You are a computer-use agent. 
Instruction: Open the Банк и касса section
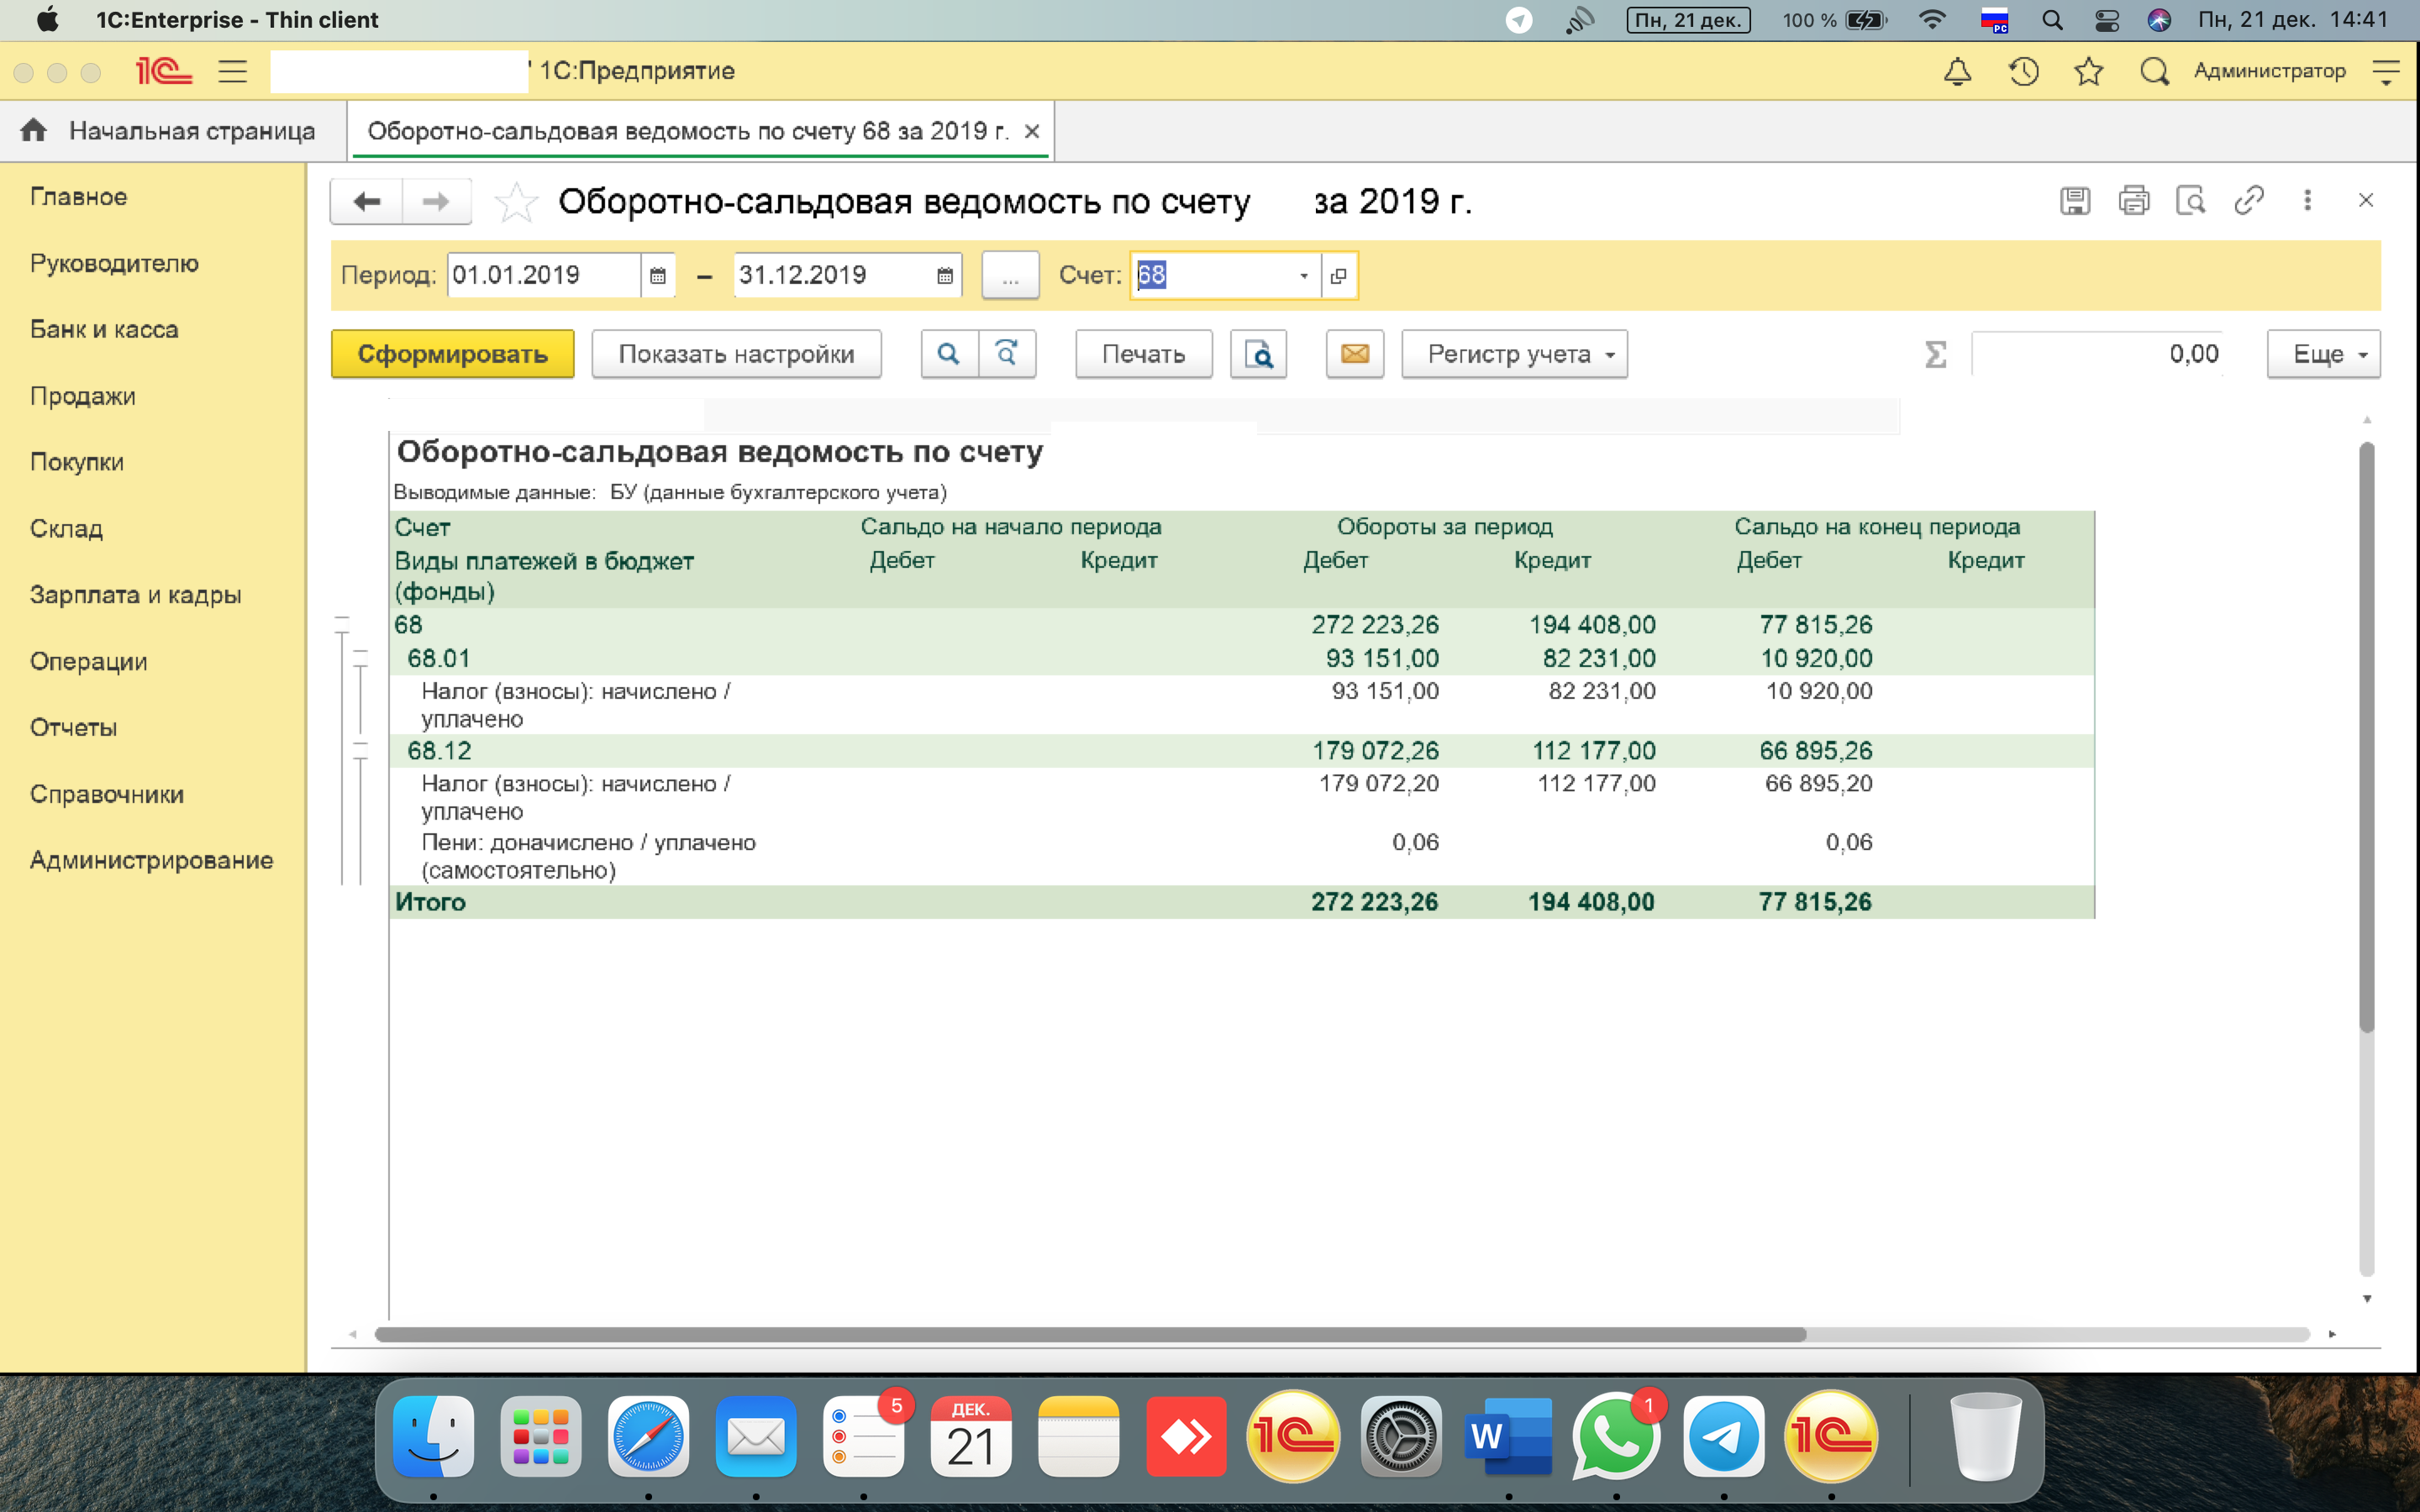click(104, 330)
